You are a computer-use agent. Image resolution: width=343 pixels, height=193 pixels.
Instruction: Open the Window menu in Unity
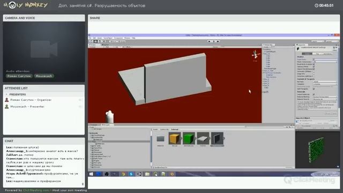[x=127, y=38]
